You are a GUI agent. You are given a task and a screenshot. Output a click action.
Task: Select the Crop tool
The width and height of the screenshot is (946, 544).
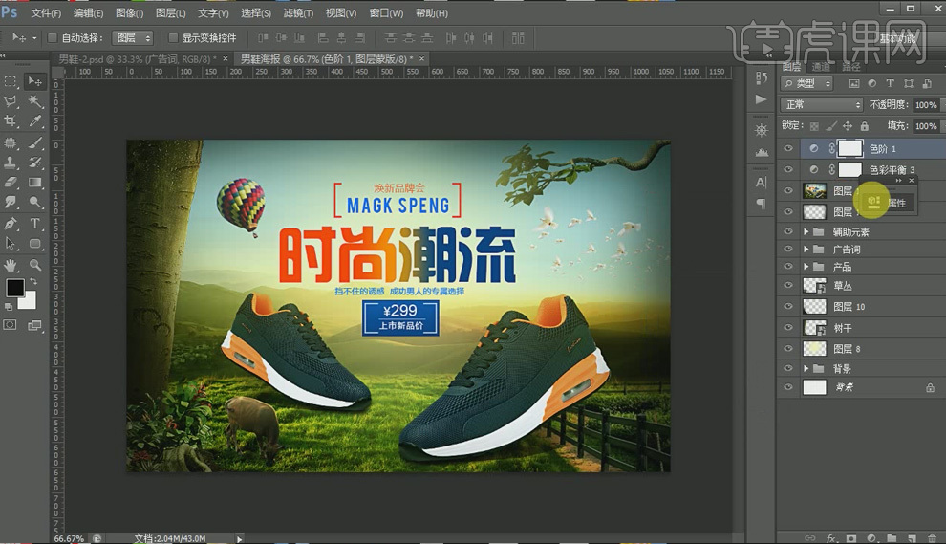[x=11, y=121]
